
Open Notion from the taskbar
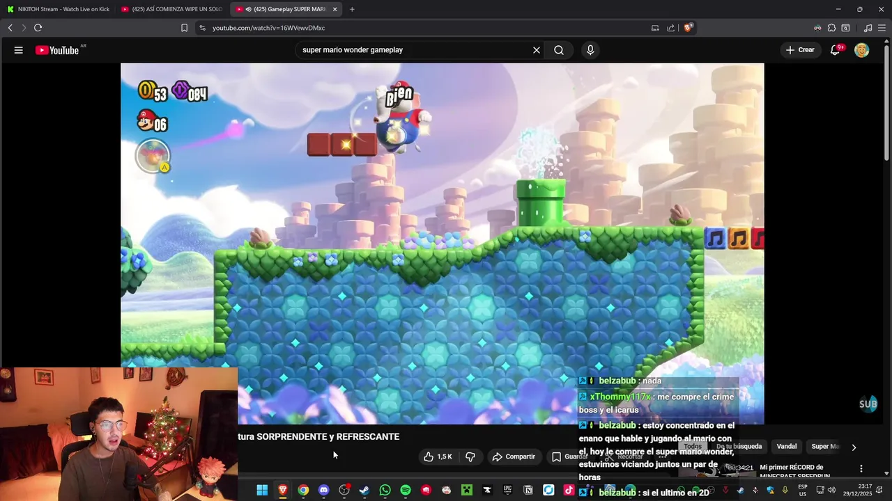(528, 491)
